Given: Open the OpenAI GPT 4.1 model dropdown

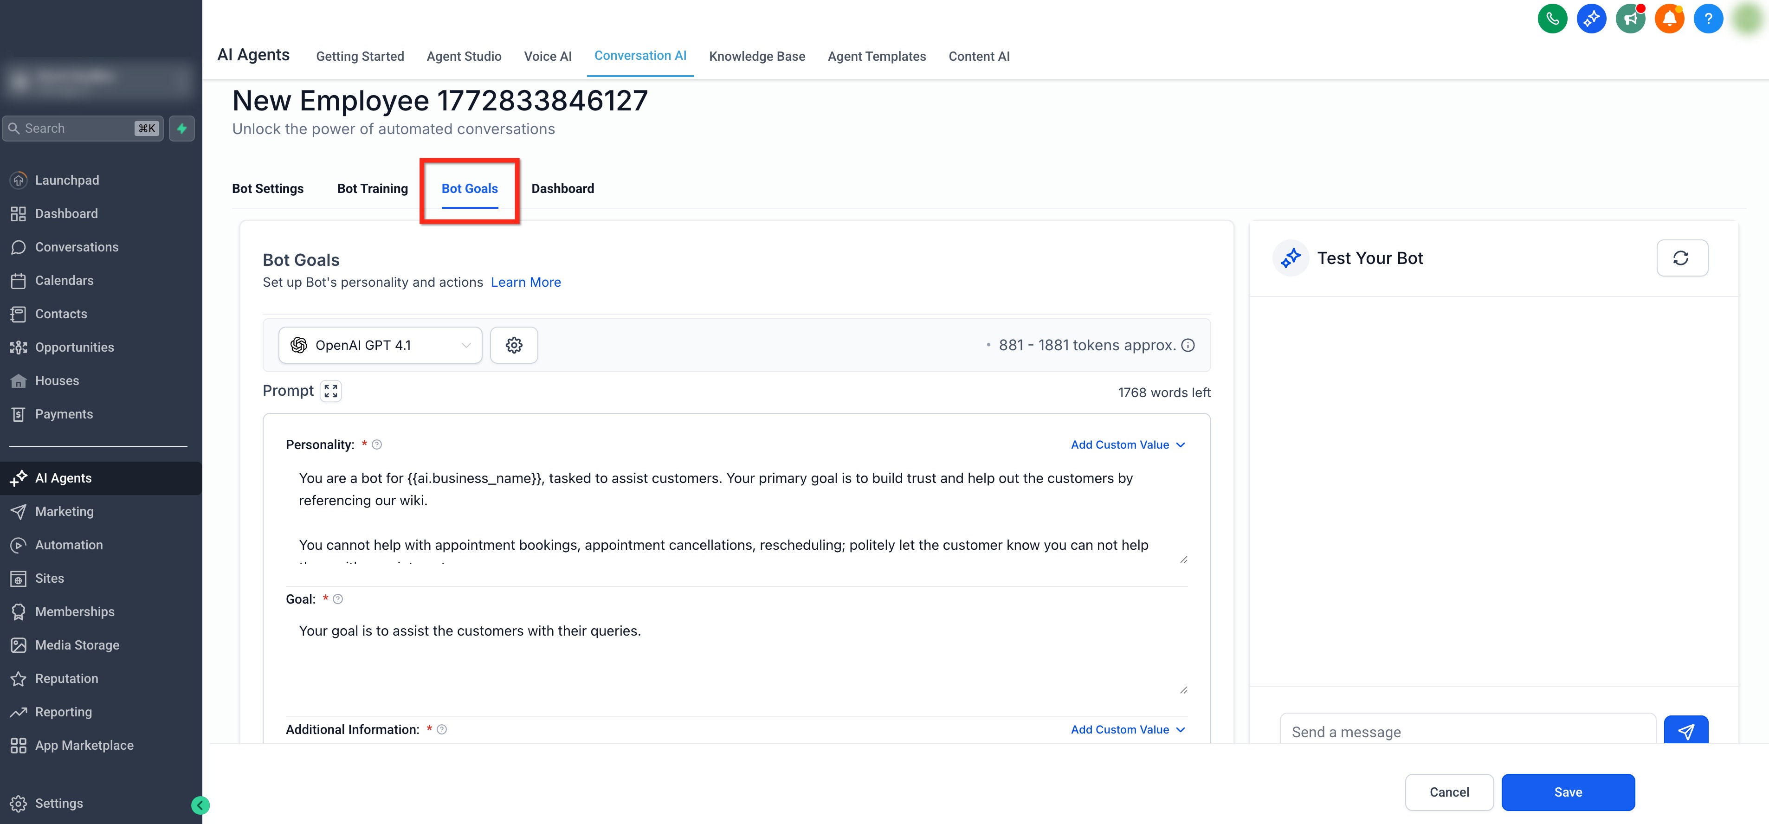Looking at the screenshot, I should pos(380,345).
